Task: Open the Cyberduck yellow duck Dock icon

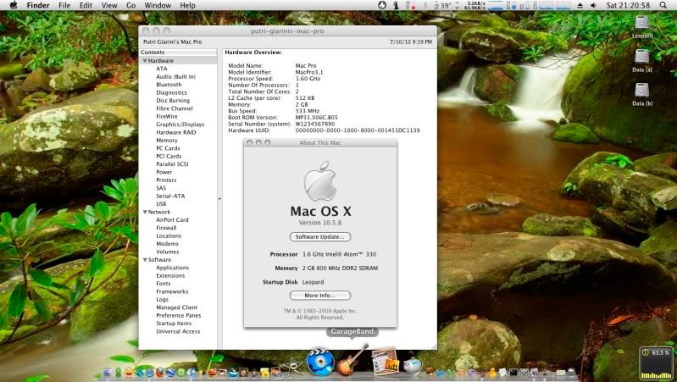Action: [x=492, y=373]
